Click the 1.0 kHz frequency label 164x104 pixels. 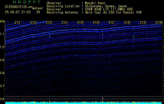(x=2, y=47)
